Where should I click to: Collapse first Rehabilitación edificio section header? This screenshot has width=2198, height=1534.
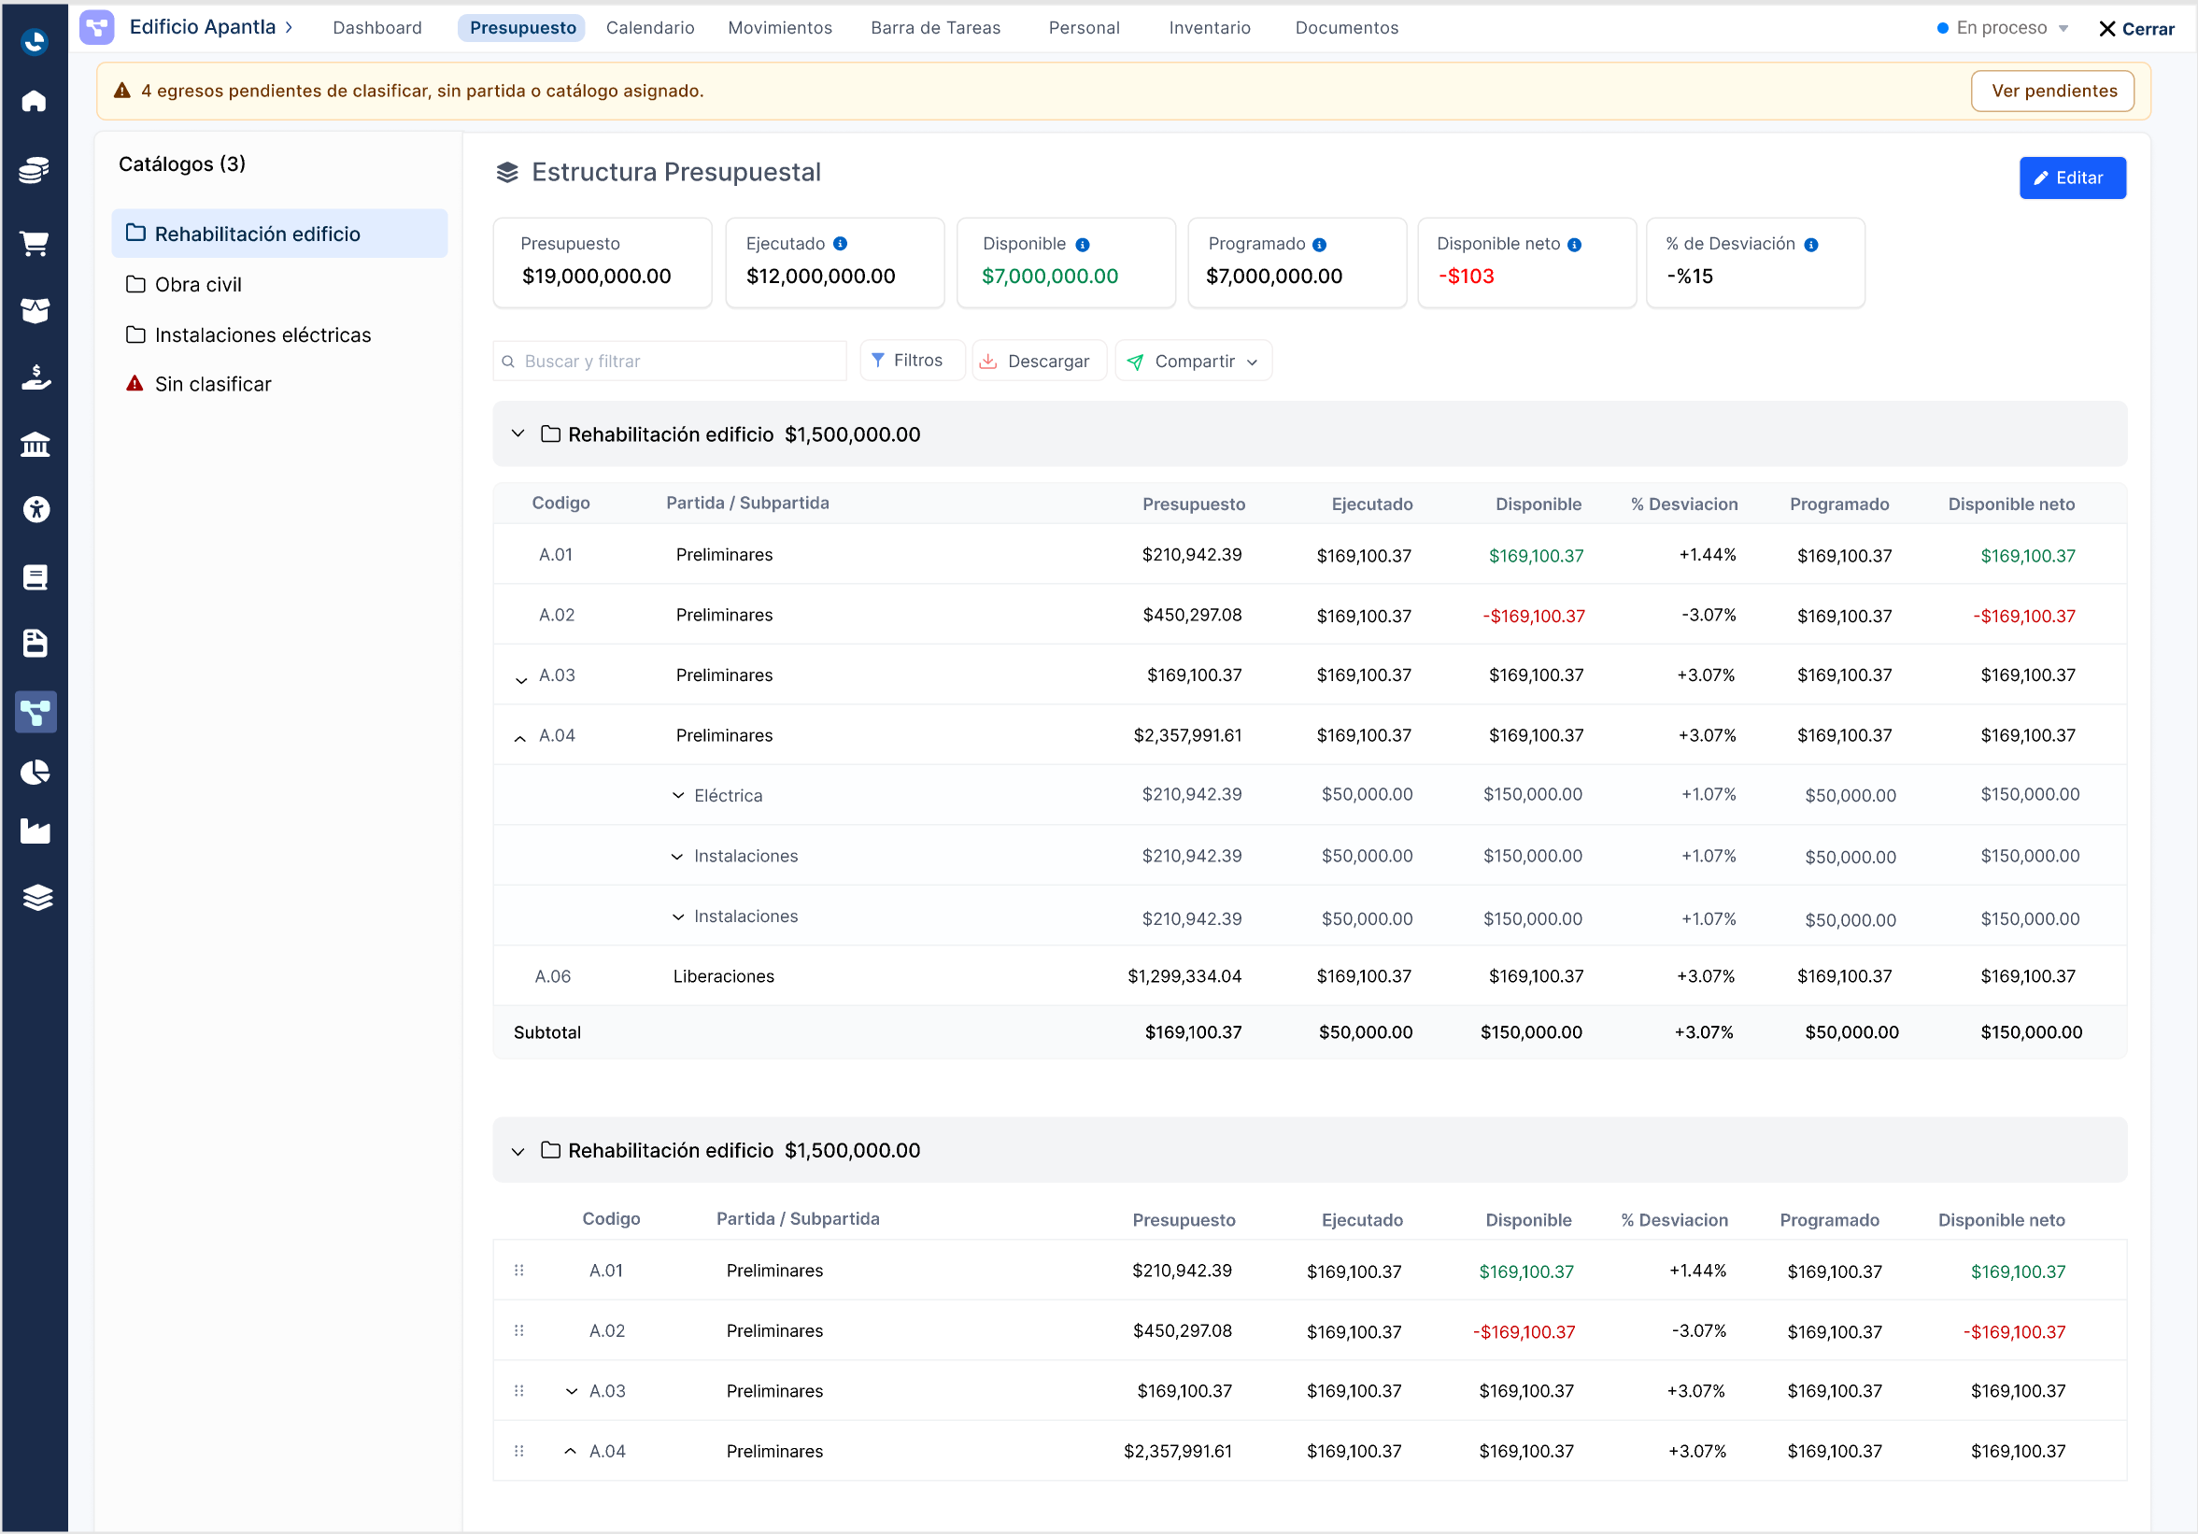click(x=518, y=433)
